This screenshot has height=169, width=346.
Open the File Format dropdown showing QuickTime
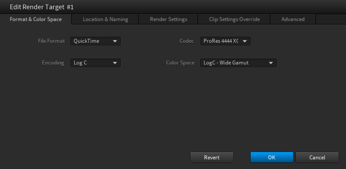tap(95, 41)
